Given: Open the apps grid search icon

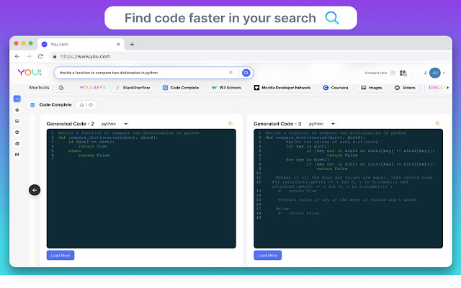Looking at the screenshot, I should [x=403, y=73].
